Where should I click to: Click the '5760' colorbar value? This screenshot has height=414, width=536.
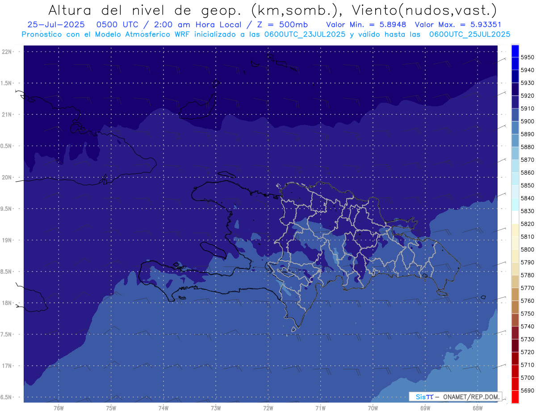coord(528,301)
